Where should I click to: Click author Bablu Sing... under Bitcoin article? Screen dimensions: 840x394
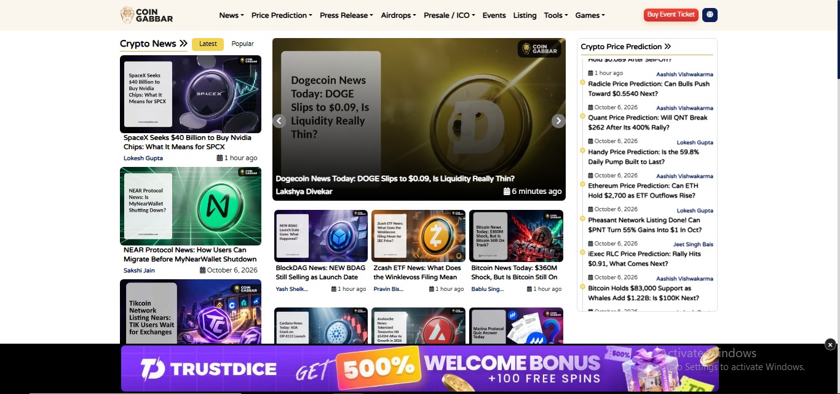pyautogui.click(x=487, y=289)
